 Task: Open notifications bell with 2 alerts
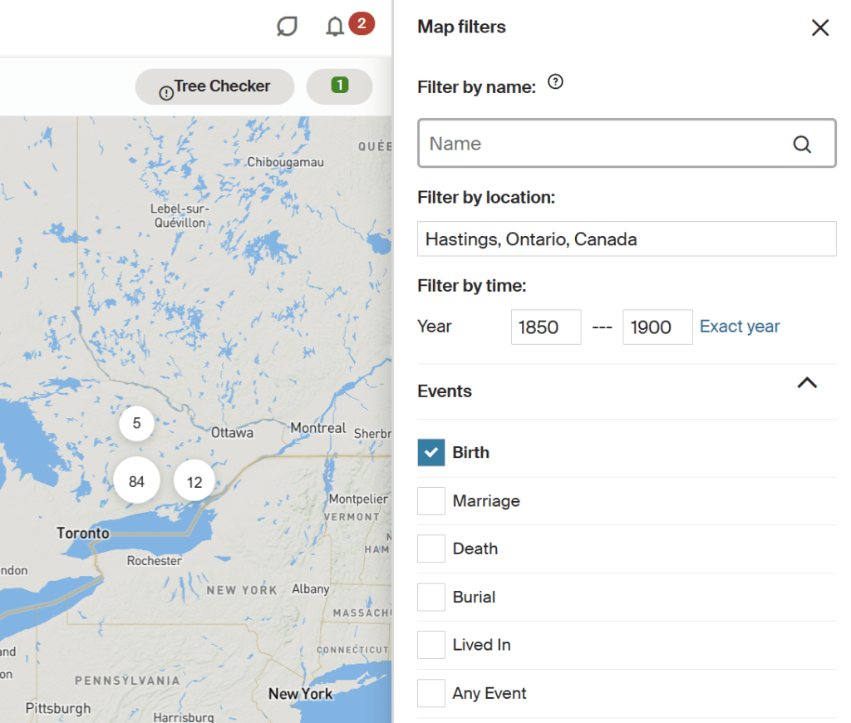pos(335,26)
